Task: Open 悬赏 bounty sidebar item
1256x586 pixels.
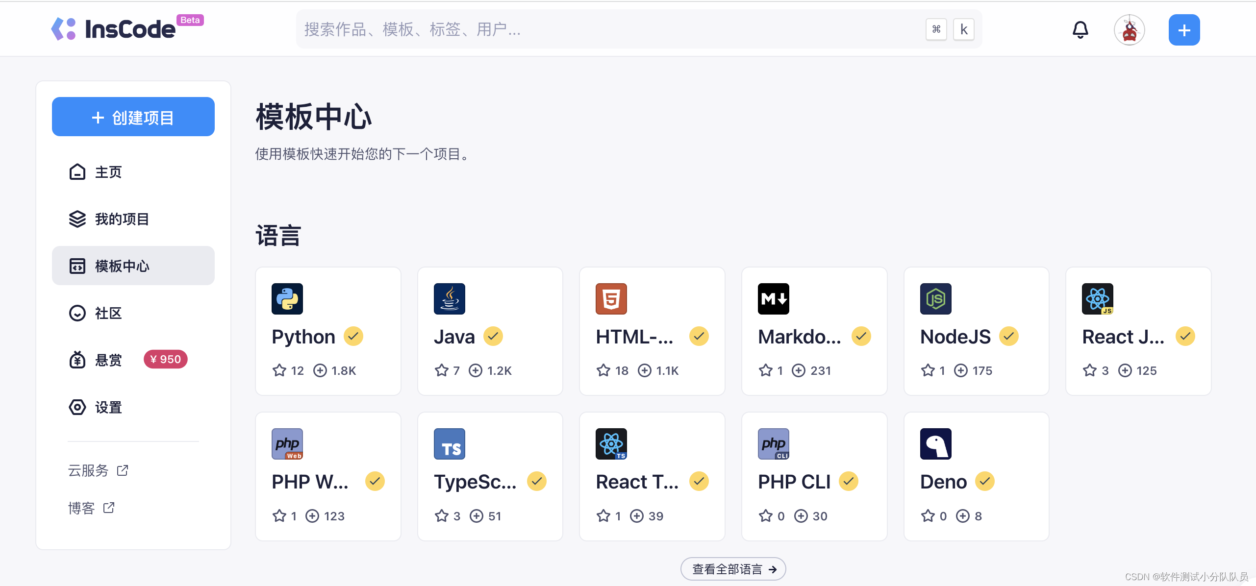Action: (108, 360)
